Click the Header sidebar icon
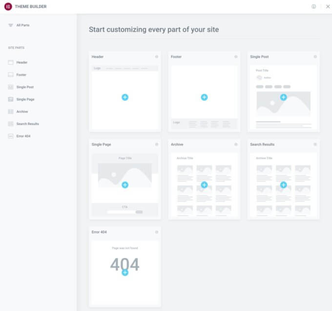Viewport: 332px width, 311px height. click(x=11, y=62)
